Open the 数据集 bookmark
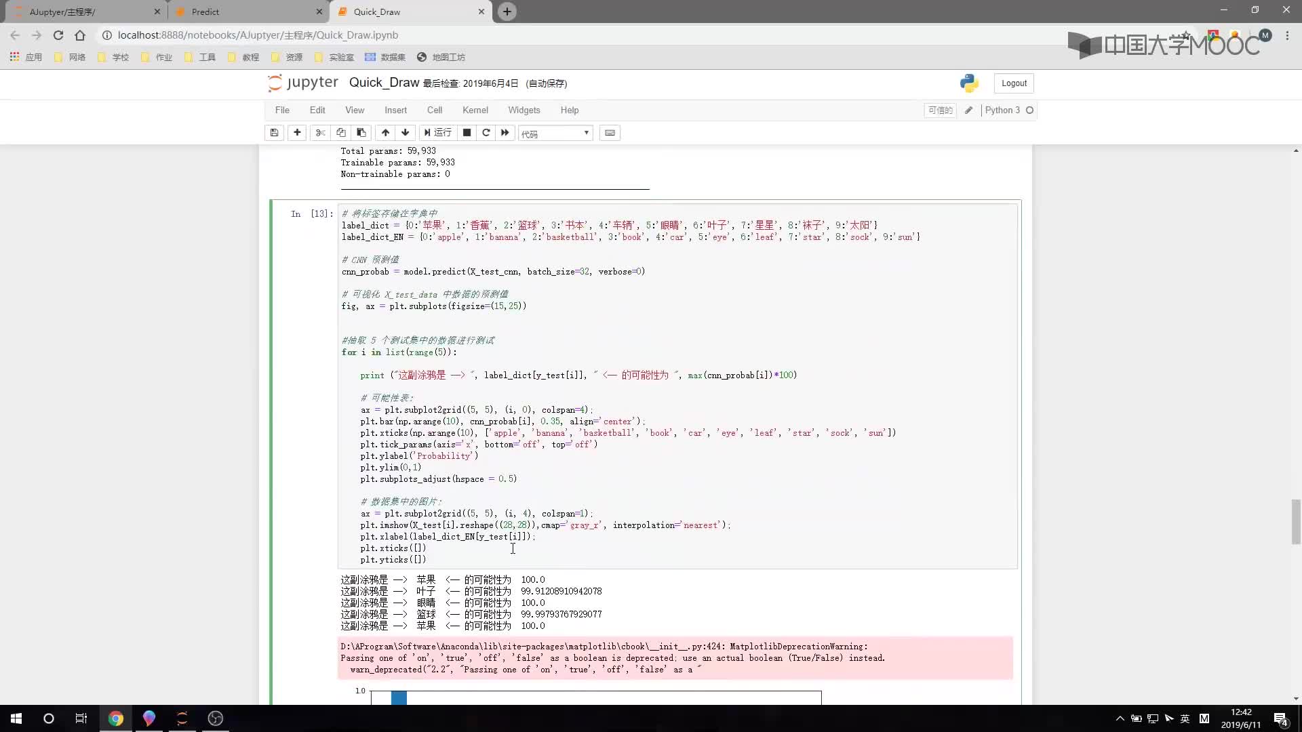1302x732 pixels. coord(385,58)
